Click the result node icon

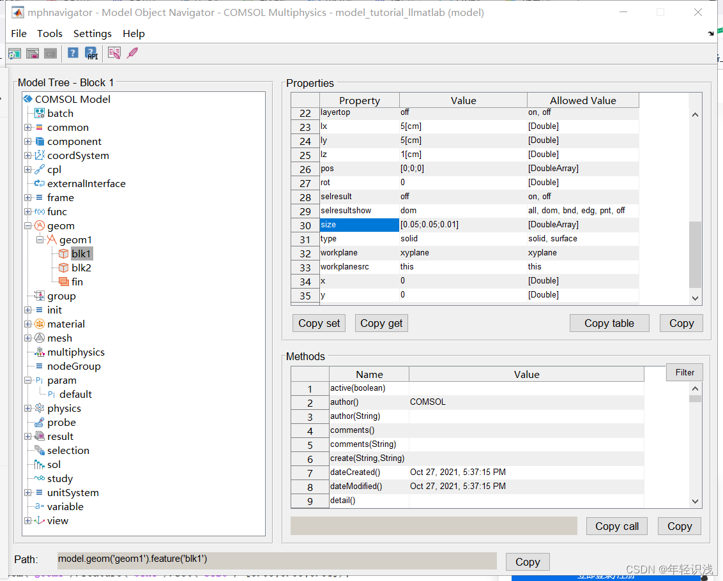[x=40, y=436]
